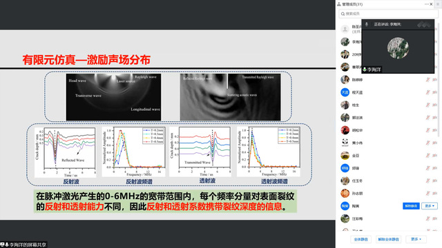Toggle the muted mic for 黄小伟
The width and height of the screenshot is (442, 248).
(x=428, y=143)
